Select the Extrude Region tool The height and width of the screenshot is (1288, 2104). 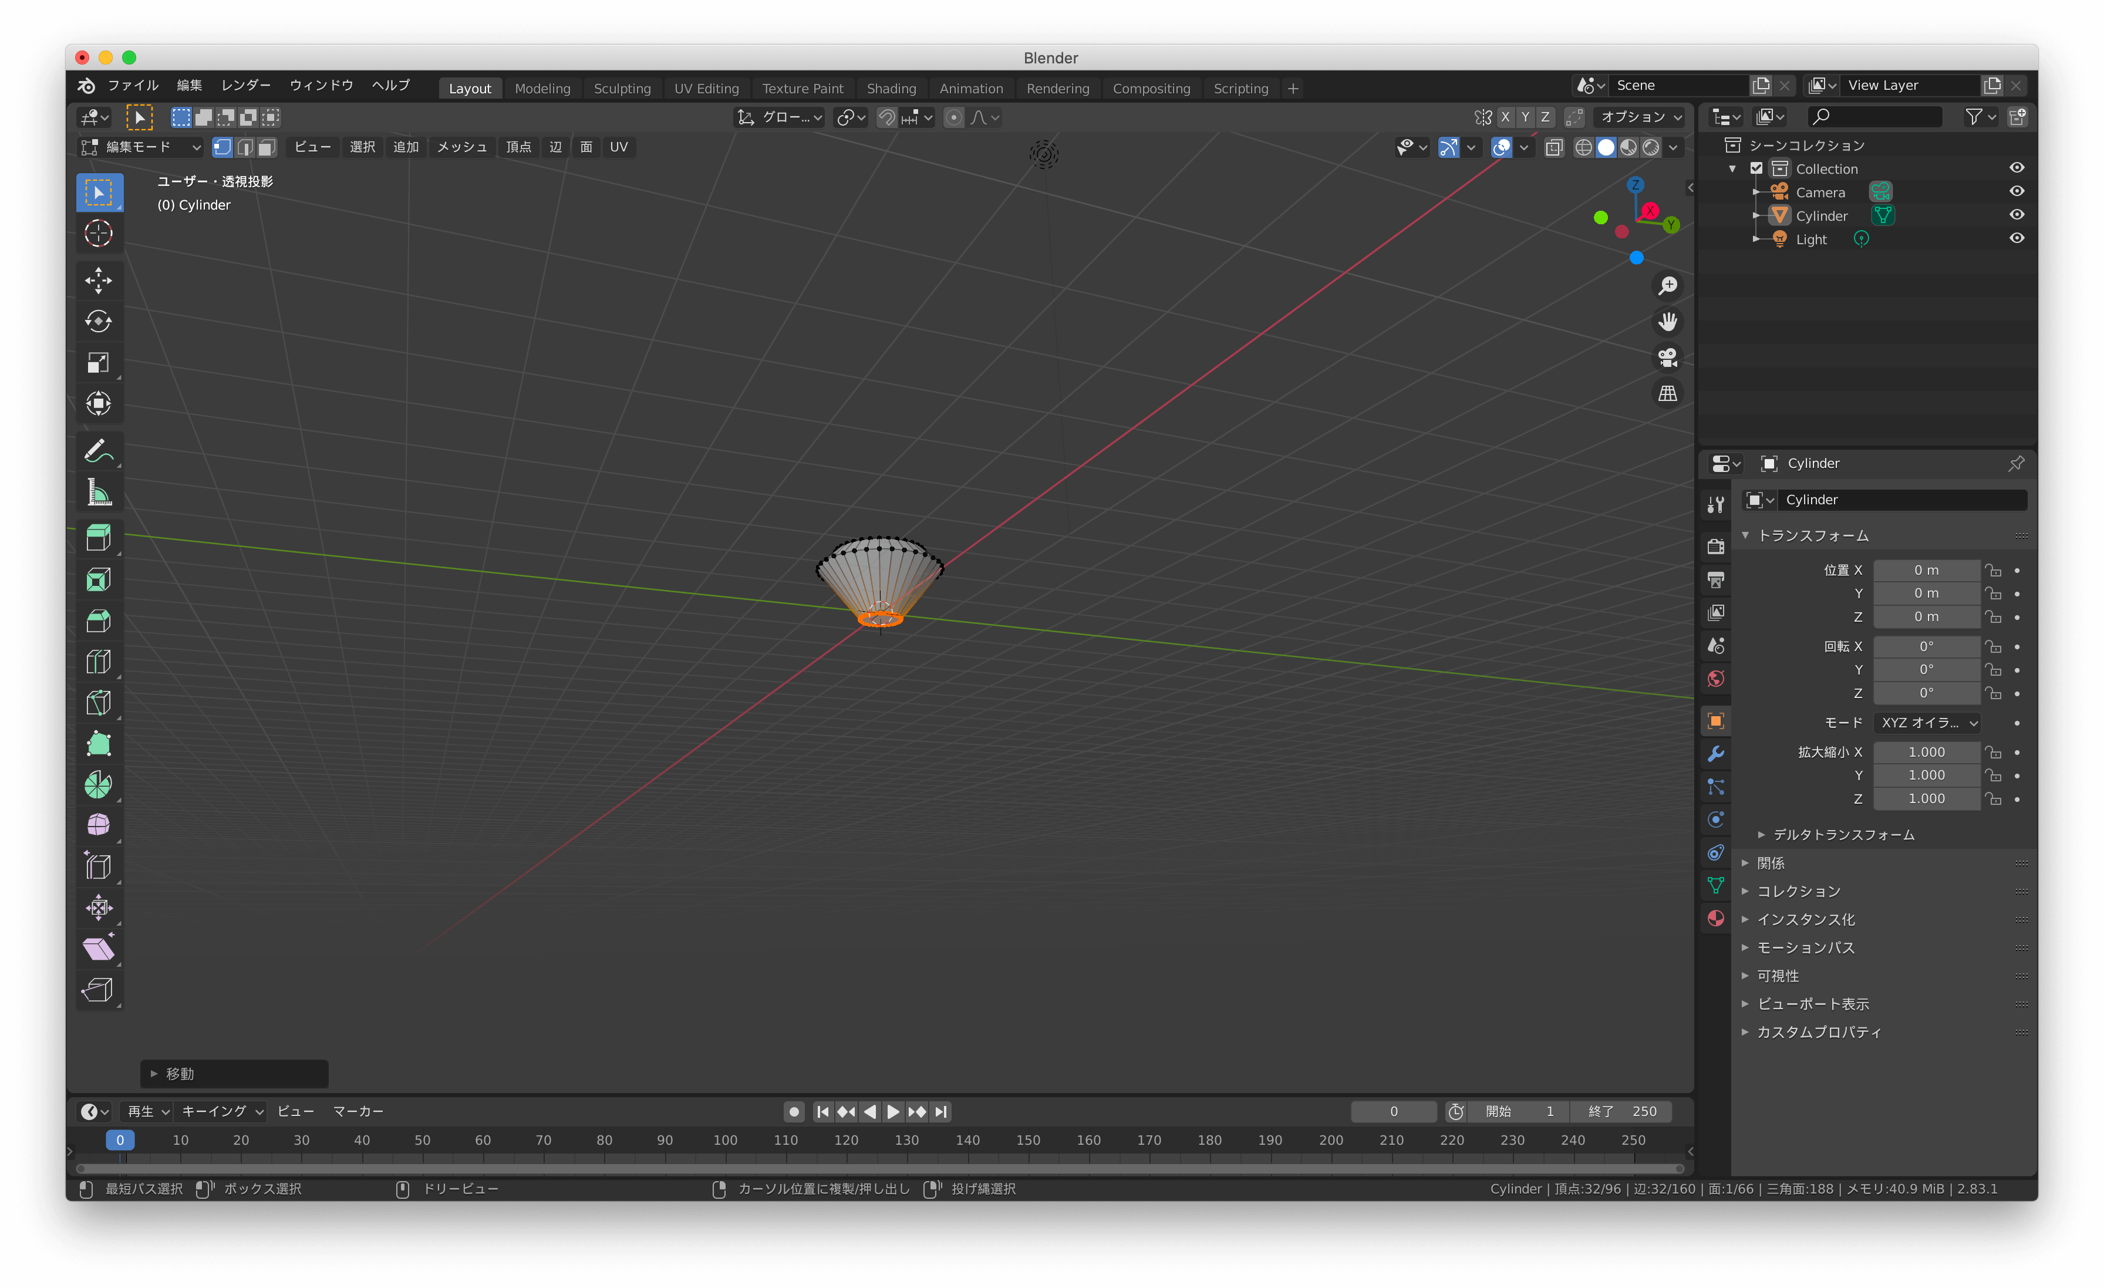[x=98, y=538]
